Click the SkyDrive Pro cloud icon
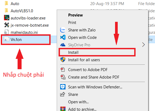 (x=63, y=45)
